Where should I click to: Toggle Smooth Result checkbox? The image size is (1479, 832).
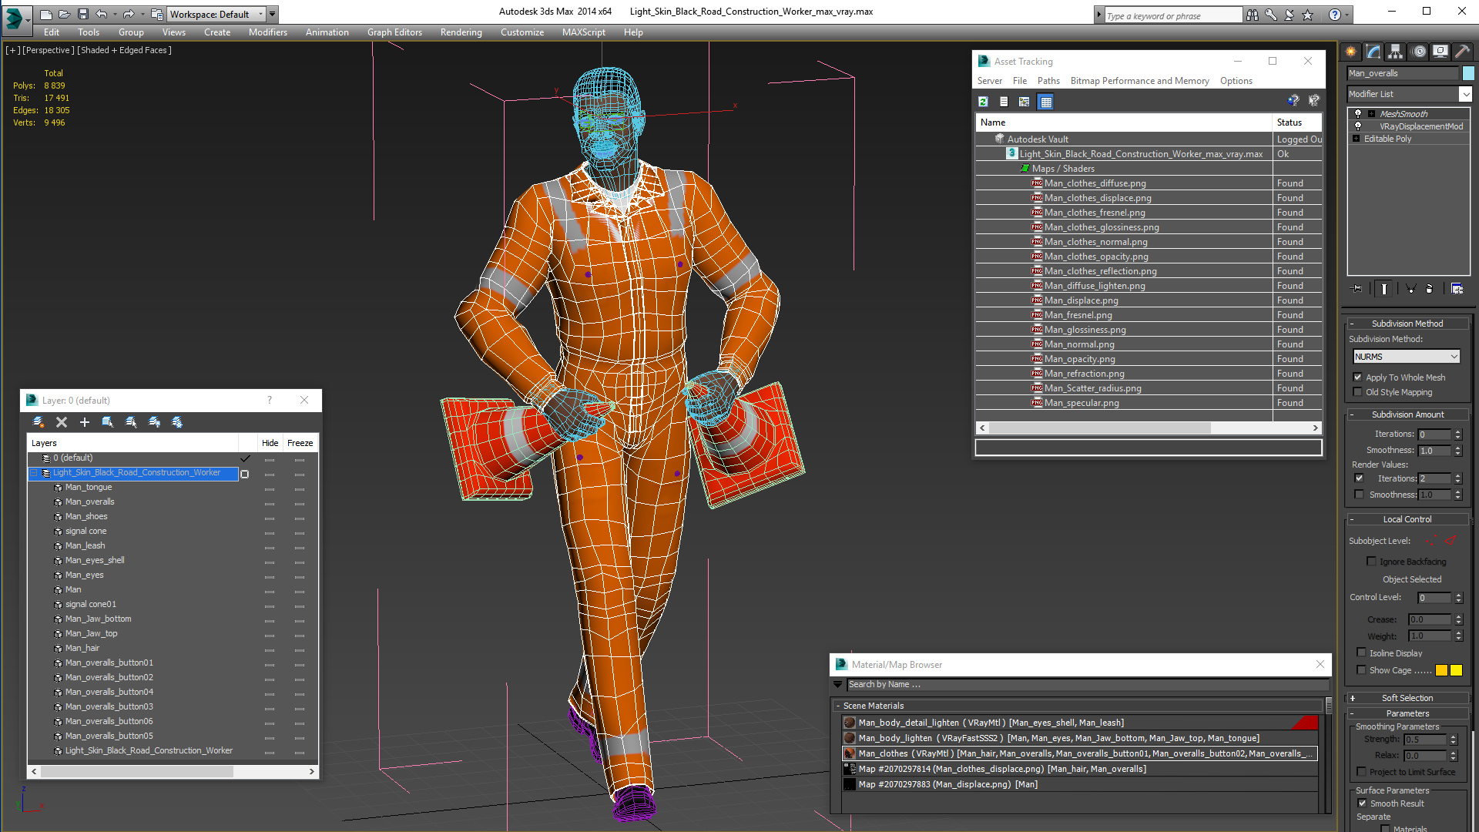click(1362, 803)
